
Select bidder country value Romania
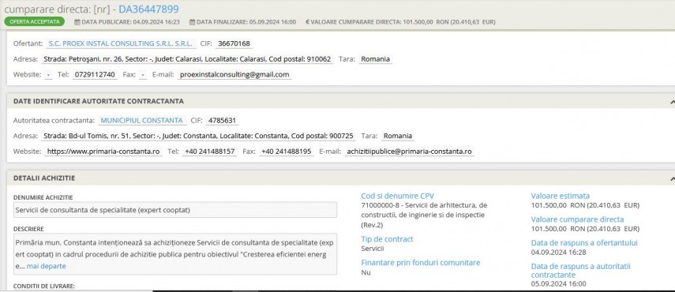pos(375,59)
